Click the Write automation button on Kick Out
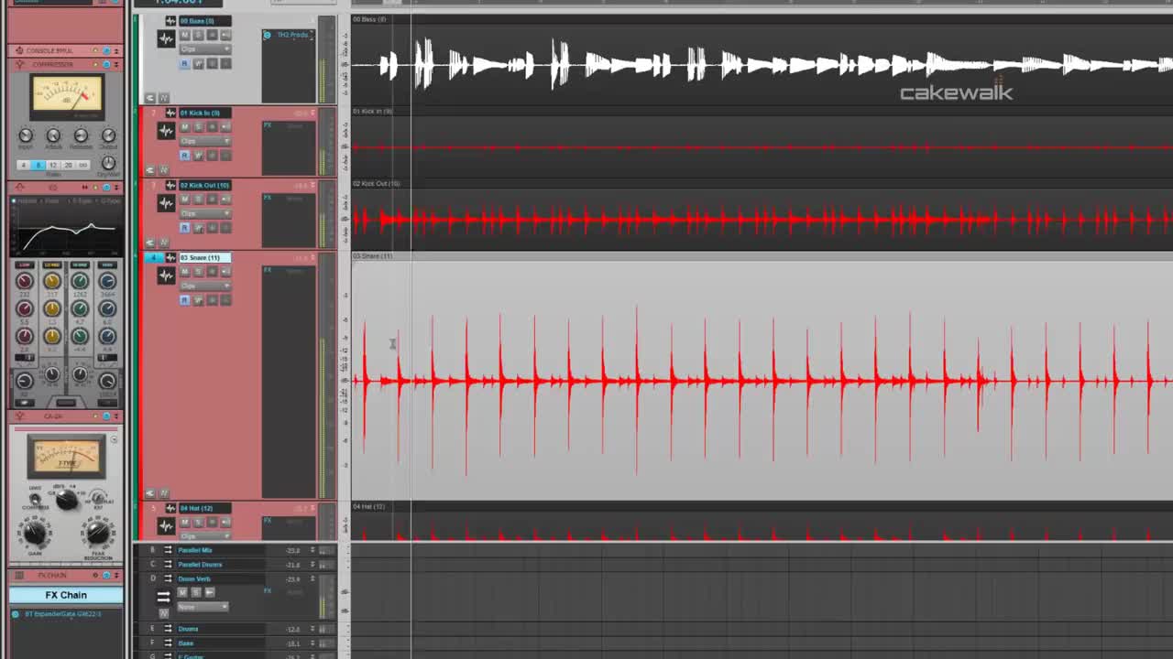The width and height of the screenshot is (1173, 659). (198, 227)
